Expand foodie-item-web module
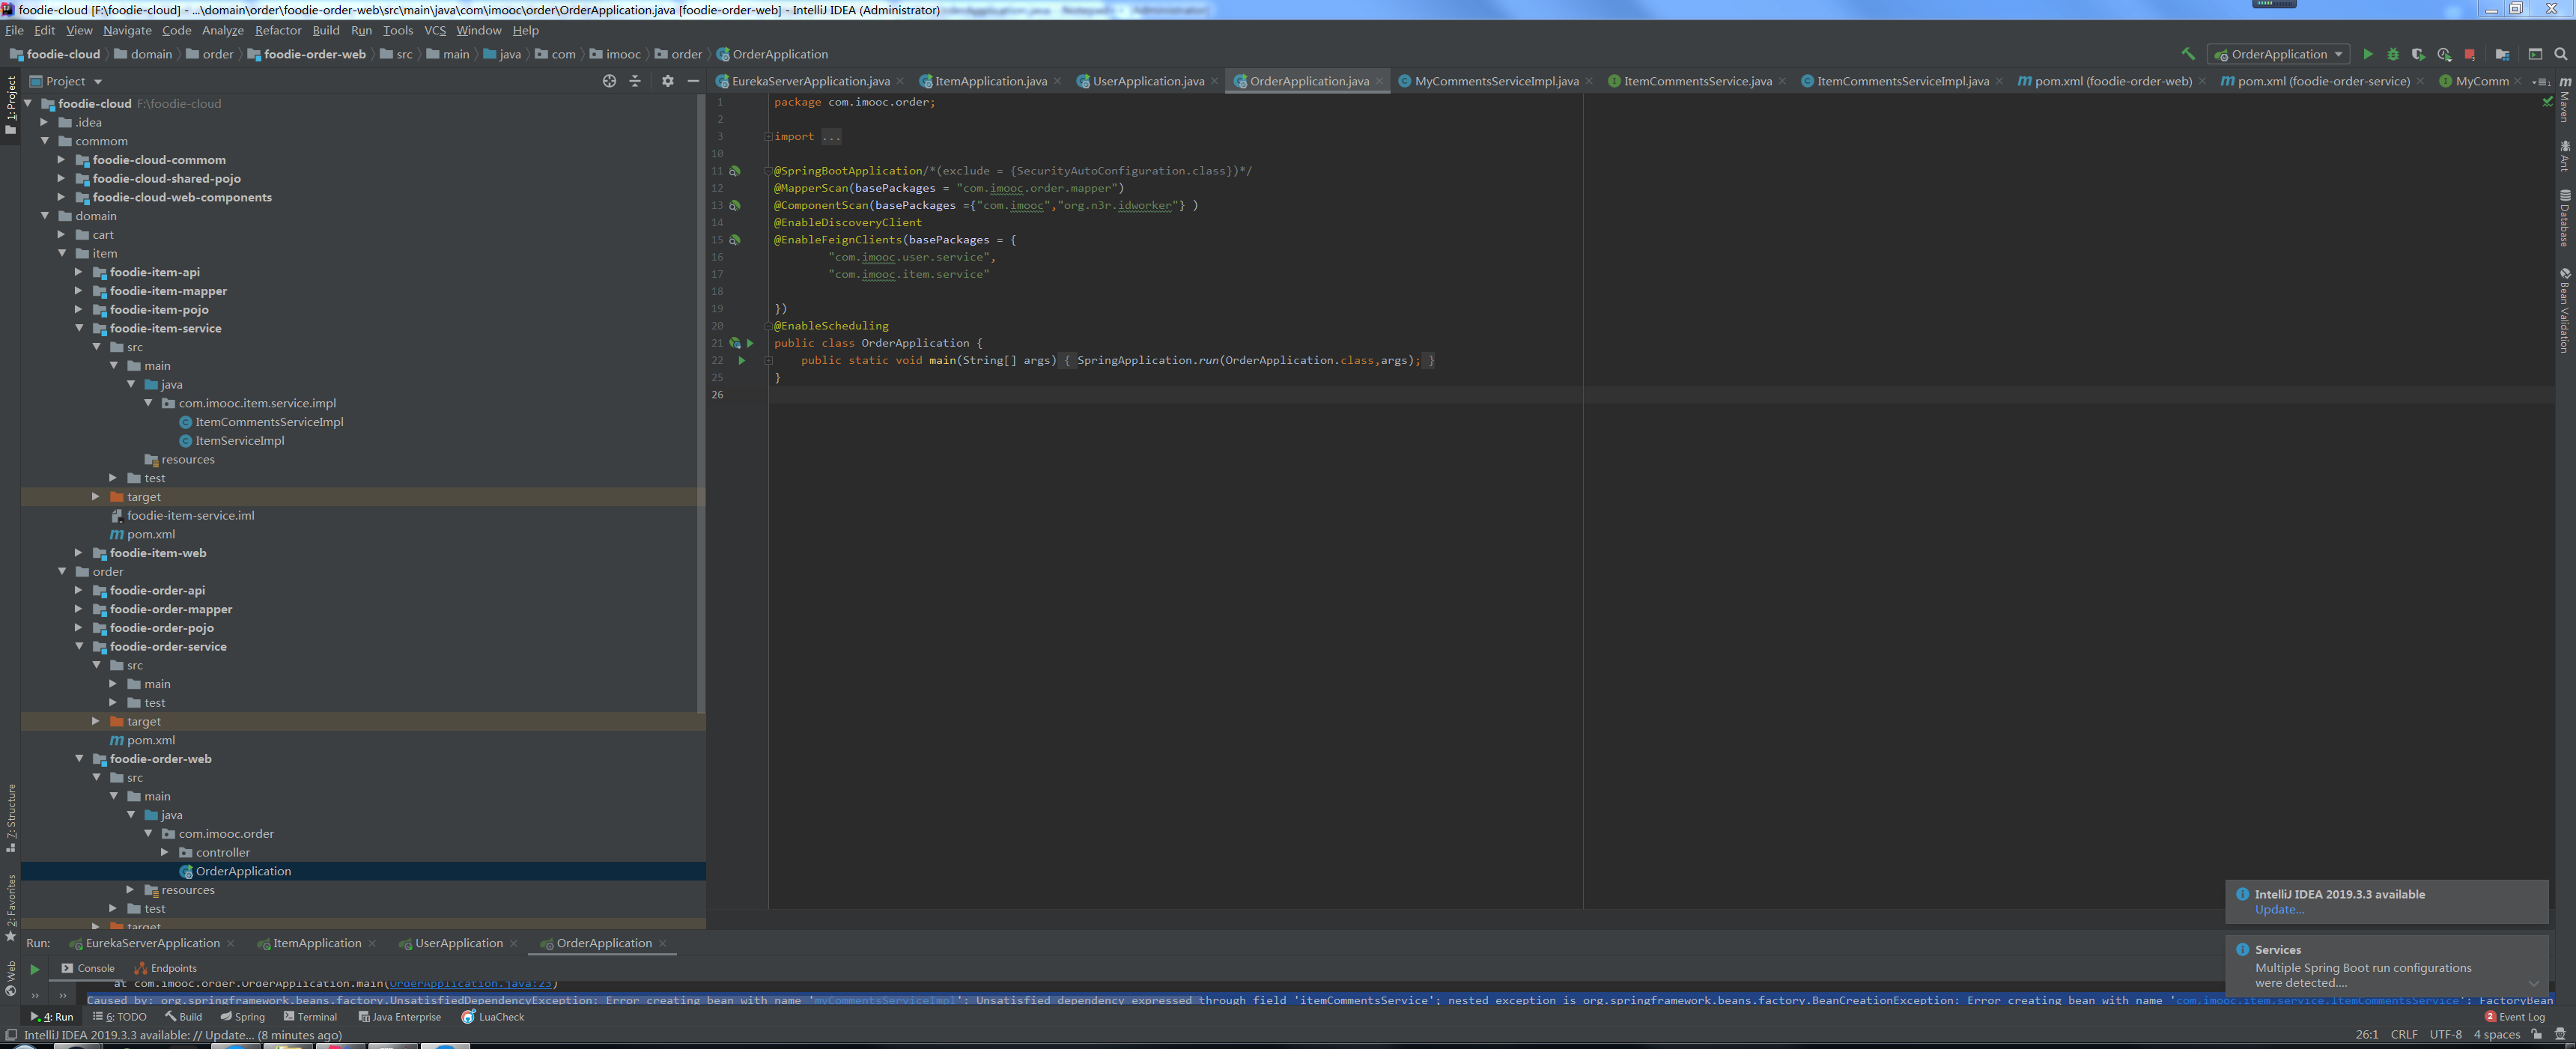2576x1049 pixels. tap(78, 553)
